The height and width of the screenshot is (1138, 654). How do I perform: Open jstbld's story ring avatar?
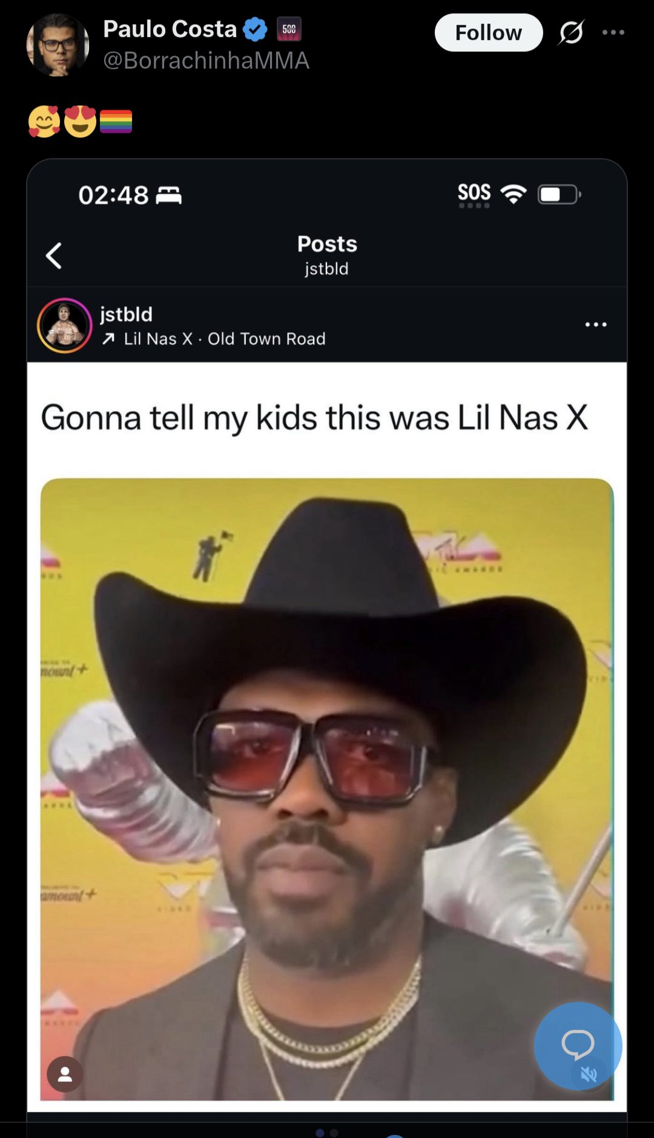point(65,326)
